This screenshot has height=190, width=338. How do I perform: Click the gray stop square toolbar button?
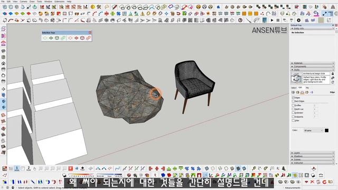point(278,20)
